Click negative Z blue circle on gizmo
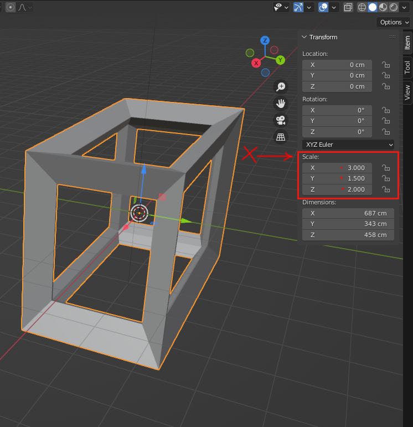Image resolution: width=413 pixels, height=427 pixels. coord(265,73)
